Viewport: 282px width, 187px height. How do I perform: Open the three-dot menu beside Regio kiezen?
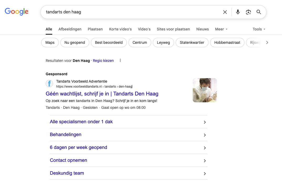click(120, 61)
